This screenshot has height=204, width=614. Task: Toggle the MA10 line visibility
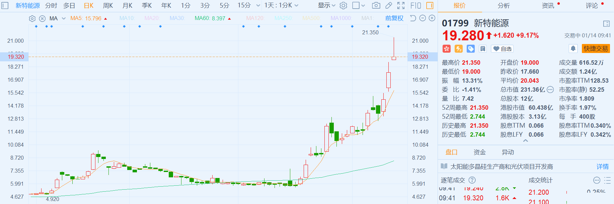pyautogui.click(x=127, y=18)
